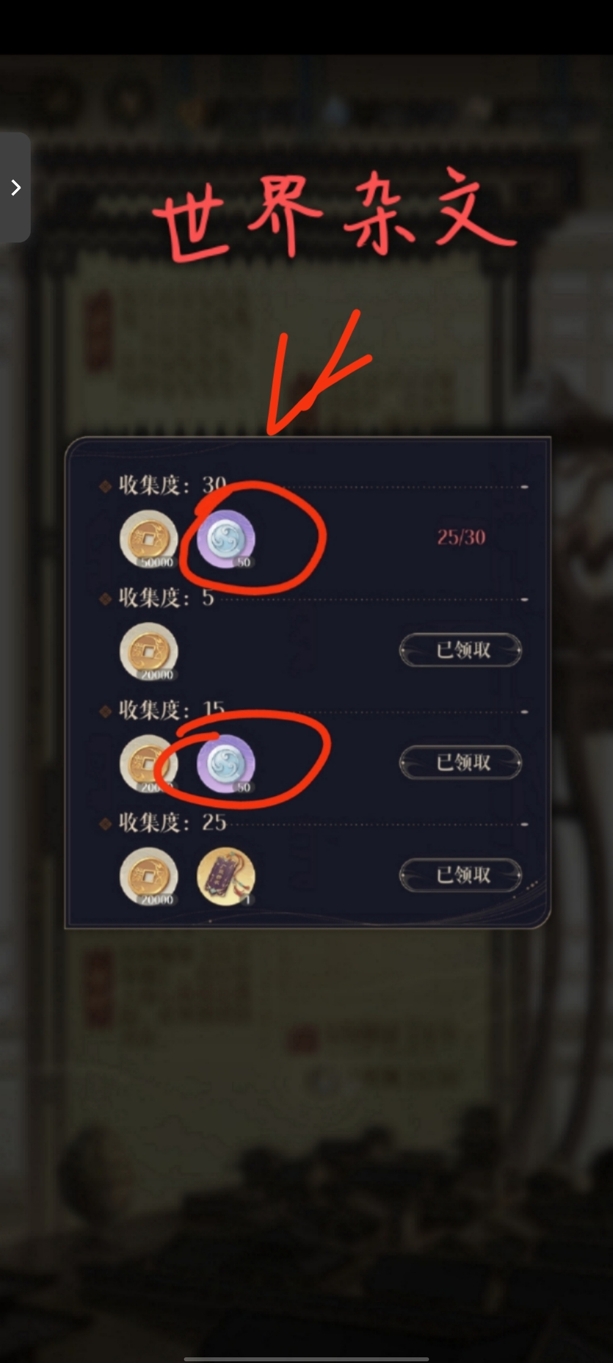The image size is (613, 1363).
Task: Tap blurred background below popup to dismiss
Action: pyautogui.click(x=306, y=1107)
